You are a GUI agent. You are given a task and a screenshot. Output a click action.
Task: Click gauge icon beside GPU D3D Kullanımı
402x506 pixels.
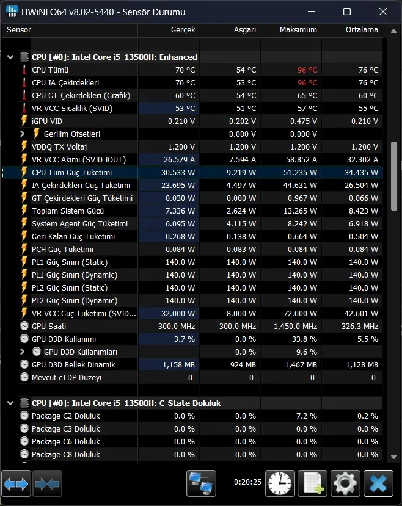pyautogui.click(x=24, y=339)
